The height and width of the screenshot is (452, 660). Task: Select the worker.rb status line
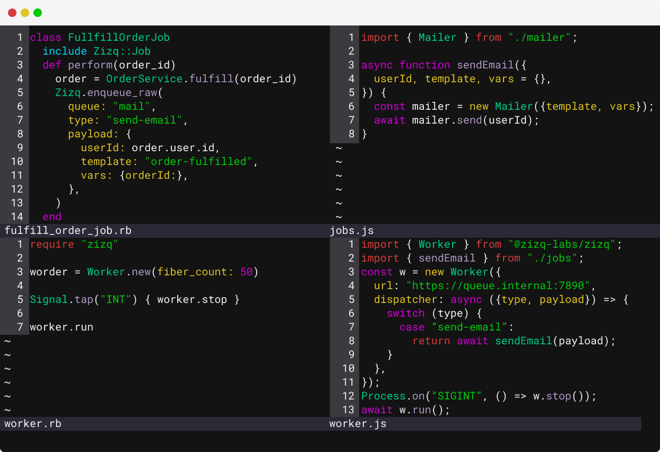[165, 423]
